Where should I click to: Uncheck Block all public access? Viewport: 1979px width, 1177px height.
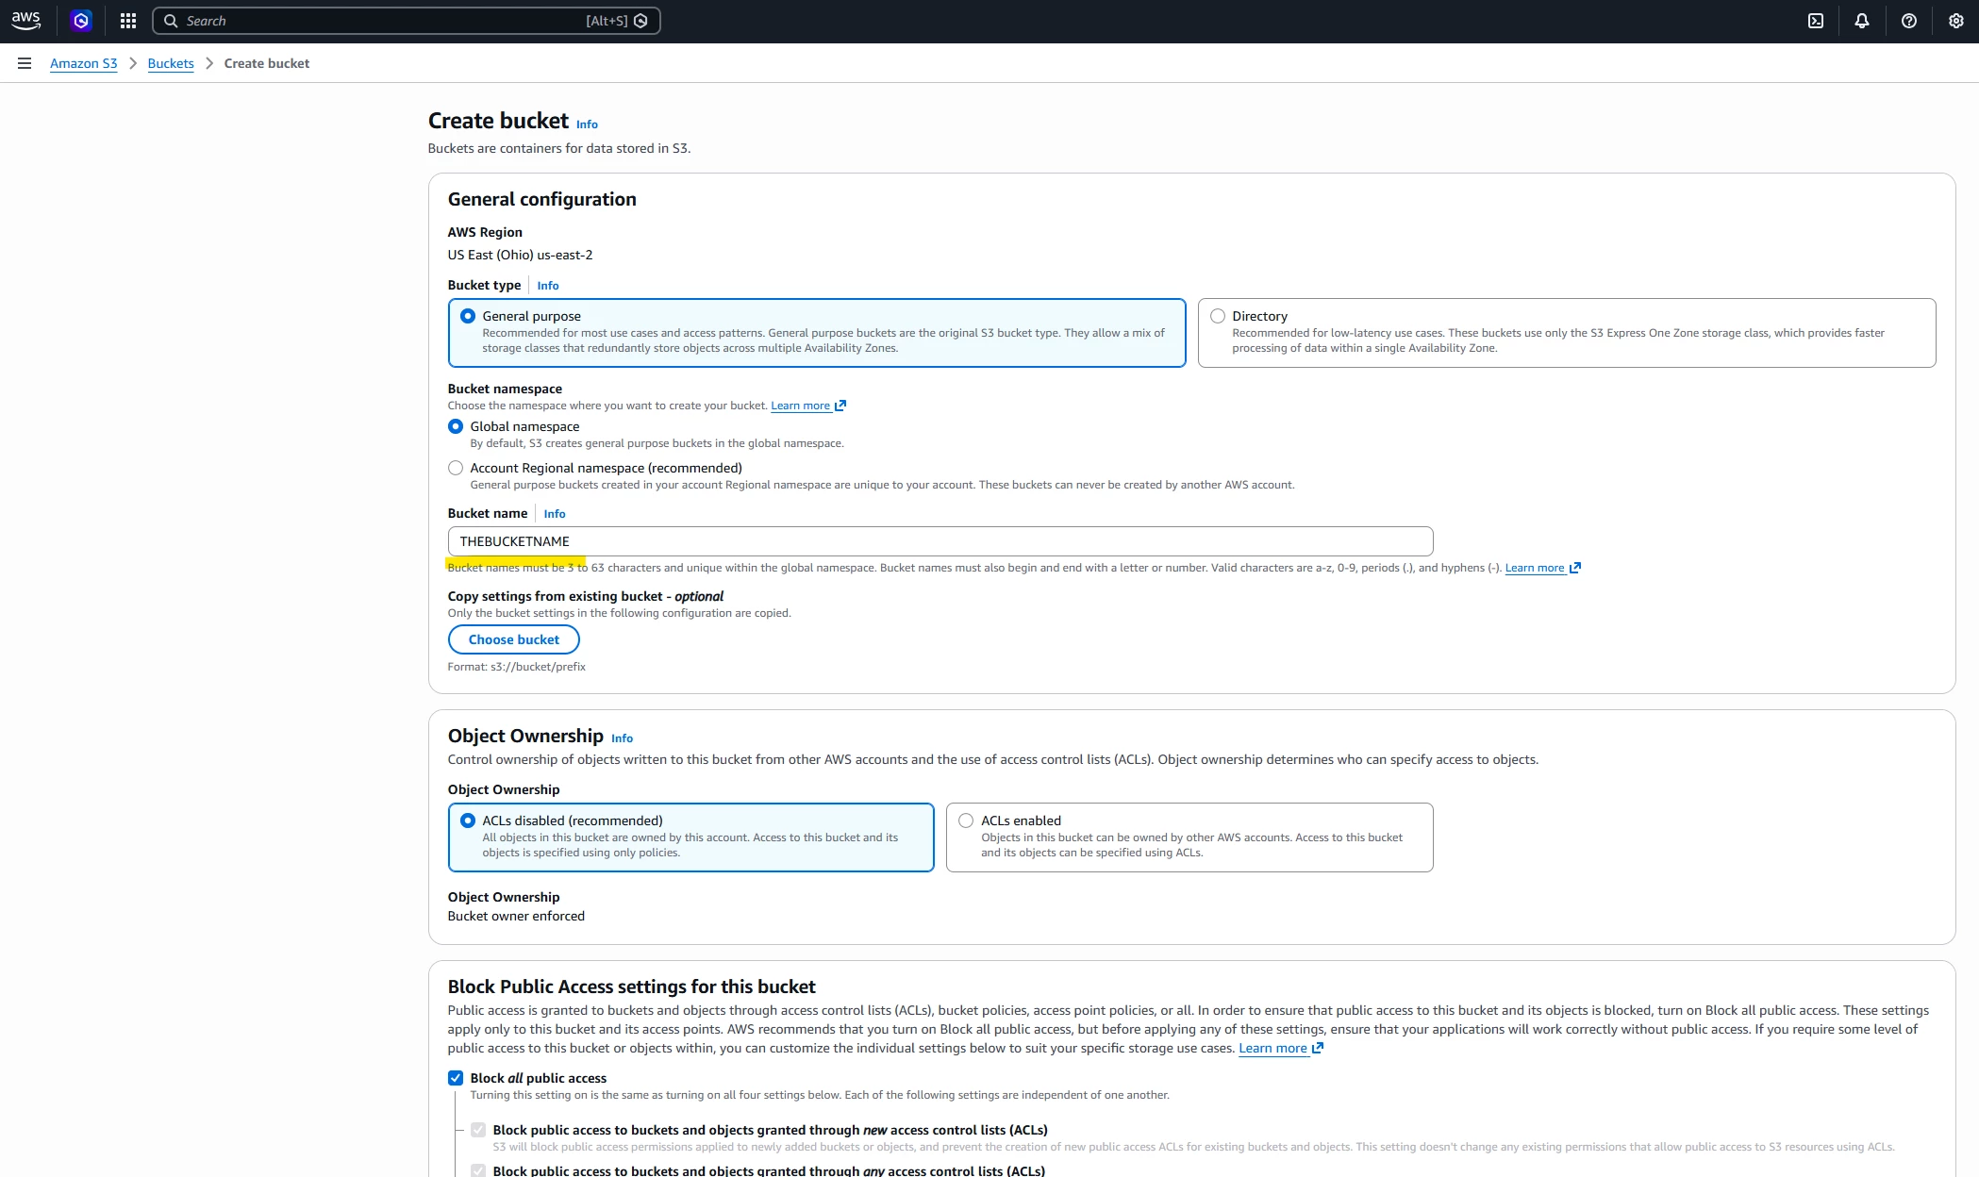pos(456,1078)
